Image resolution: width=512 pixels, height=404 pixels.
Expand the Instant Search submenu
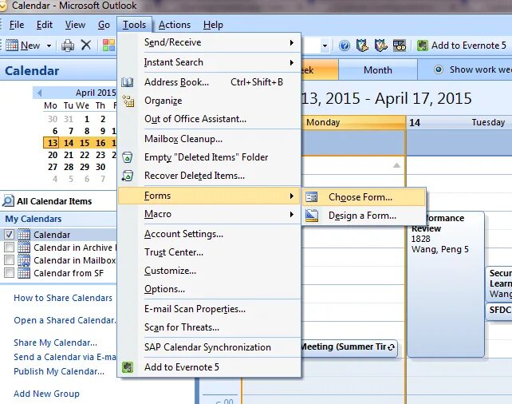[x=209, y=62]
